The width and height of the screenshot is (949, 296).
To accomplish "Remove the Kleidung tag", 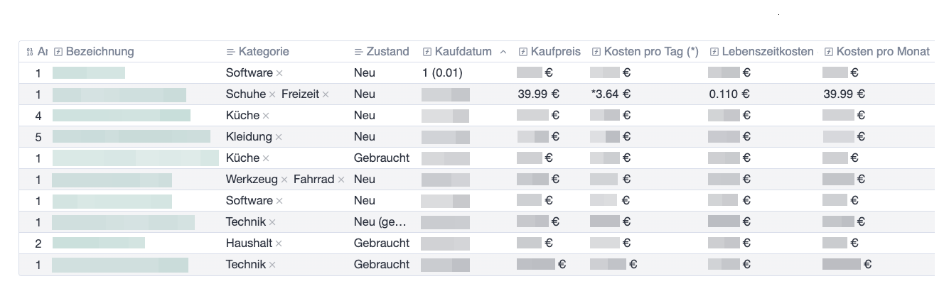I will click(279, 137).
